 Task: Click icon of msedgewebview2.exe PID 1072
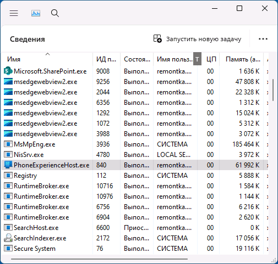pyautogui.click(x=8, y=123)
